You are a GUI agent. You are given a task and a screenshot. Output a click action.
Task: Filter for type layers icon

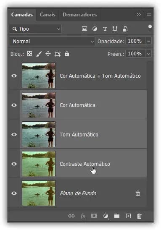coord(105,29)
